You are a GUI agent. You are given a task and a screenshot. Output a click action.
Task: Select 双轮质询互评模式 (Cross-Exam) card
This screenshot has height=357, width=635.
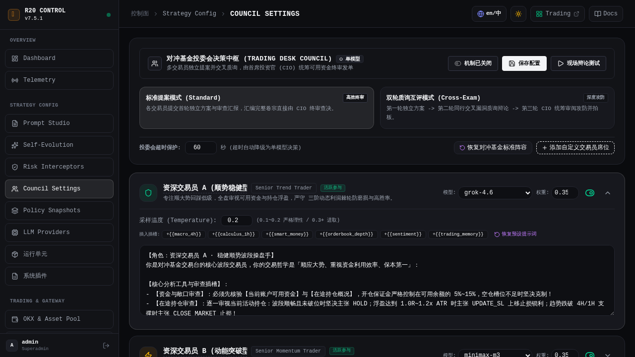497,108
